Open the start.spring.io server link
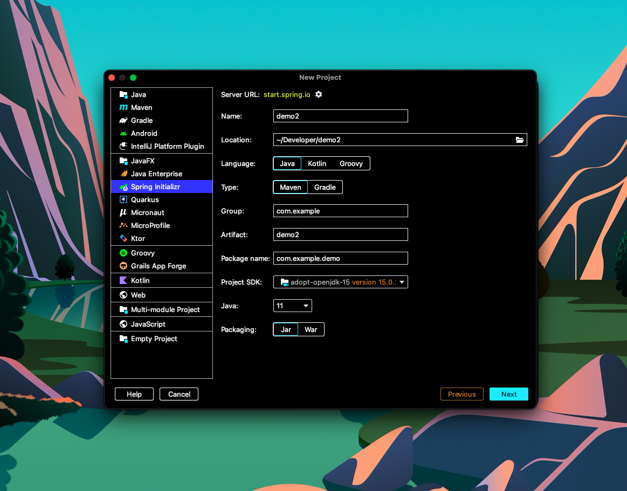 287,95
